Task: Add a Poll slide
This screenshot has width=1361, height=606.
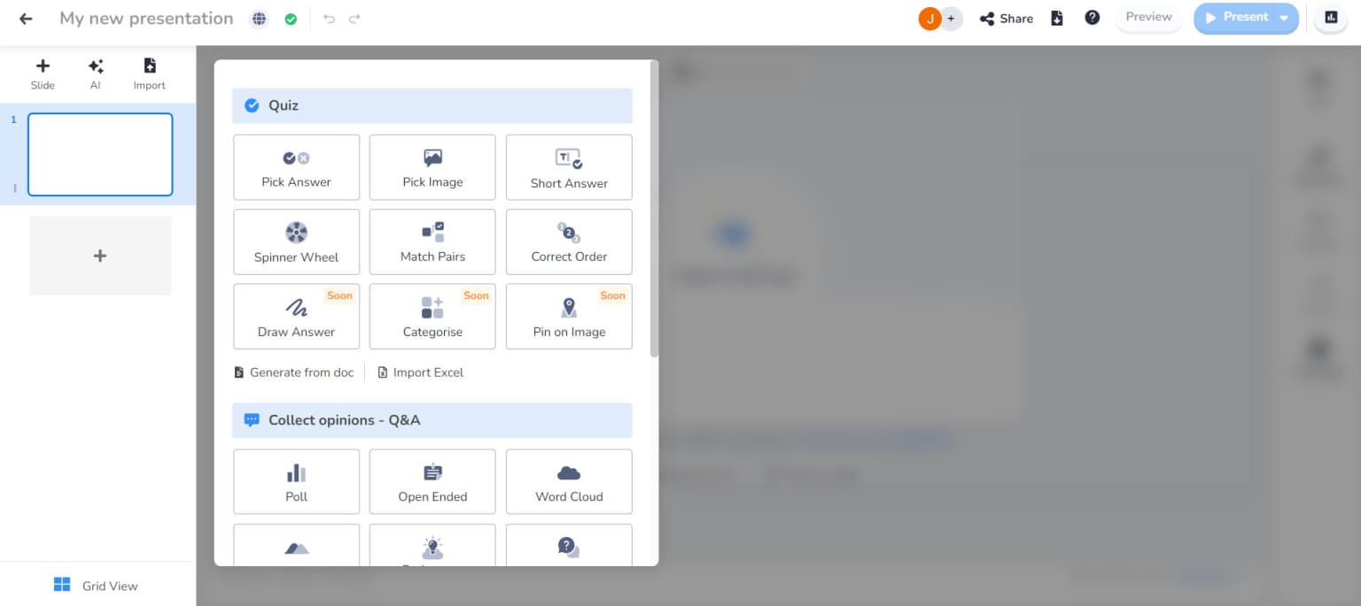Action: click(296, 481)
